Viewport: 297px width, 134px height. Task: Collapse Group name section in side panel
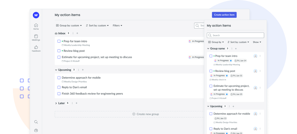208,49
